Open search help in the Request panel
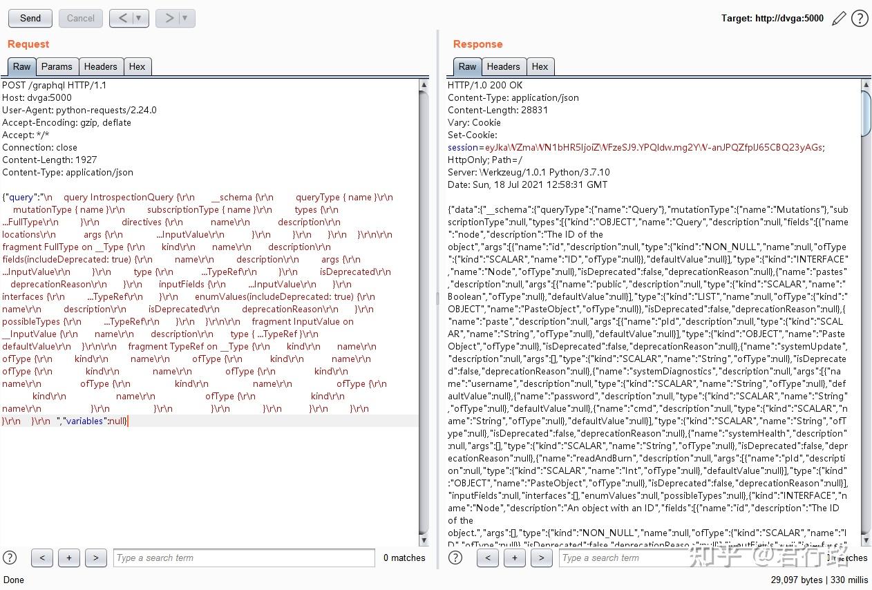Viewport: 872px width, 590px height. pos(10,558)
